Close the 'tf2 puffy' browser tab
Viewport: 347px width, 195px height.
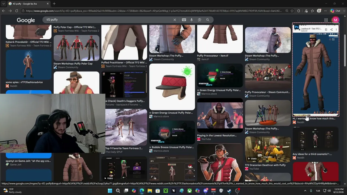click(x=48, y=4)
